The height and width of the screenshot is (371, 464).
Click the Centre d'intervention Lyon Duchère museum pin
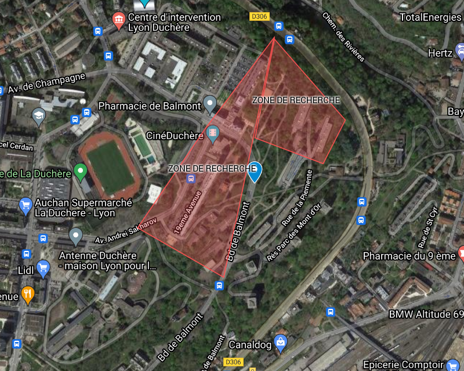[x=119, y=21]
